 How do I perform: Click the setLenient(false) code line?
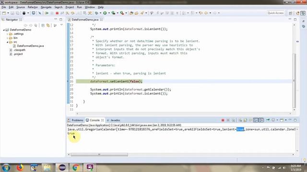(x=116, y=81)
